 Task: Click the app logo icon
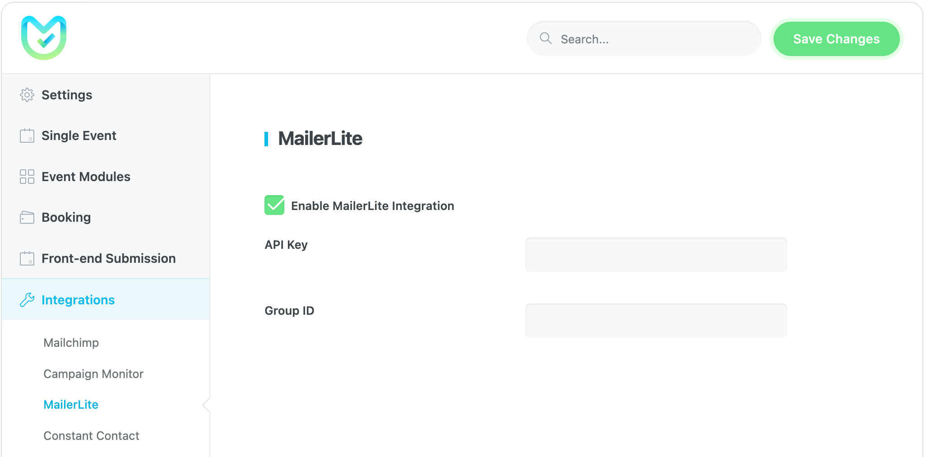coord(44,38)
